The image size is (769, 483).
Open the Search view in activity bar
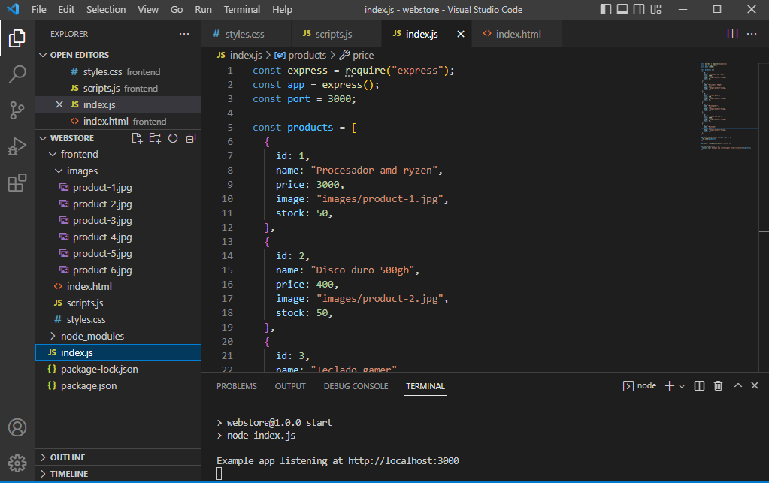click(x=17, y=74)
